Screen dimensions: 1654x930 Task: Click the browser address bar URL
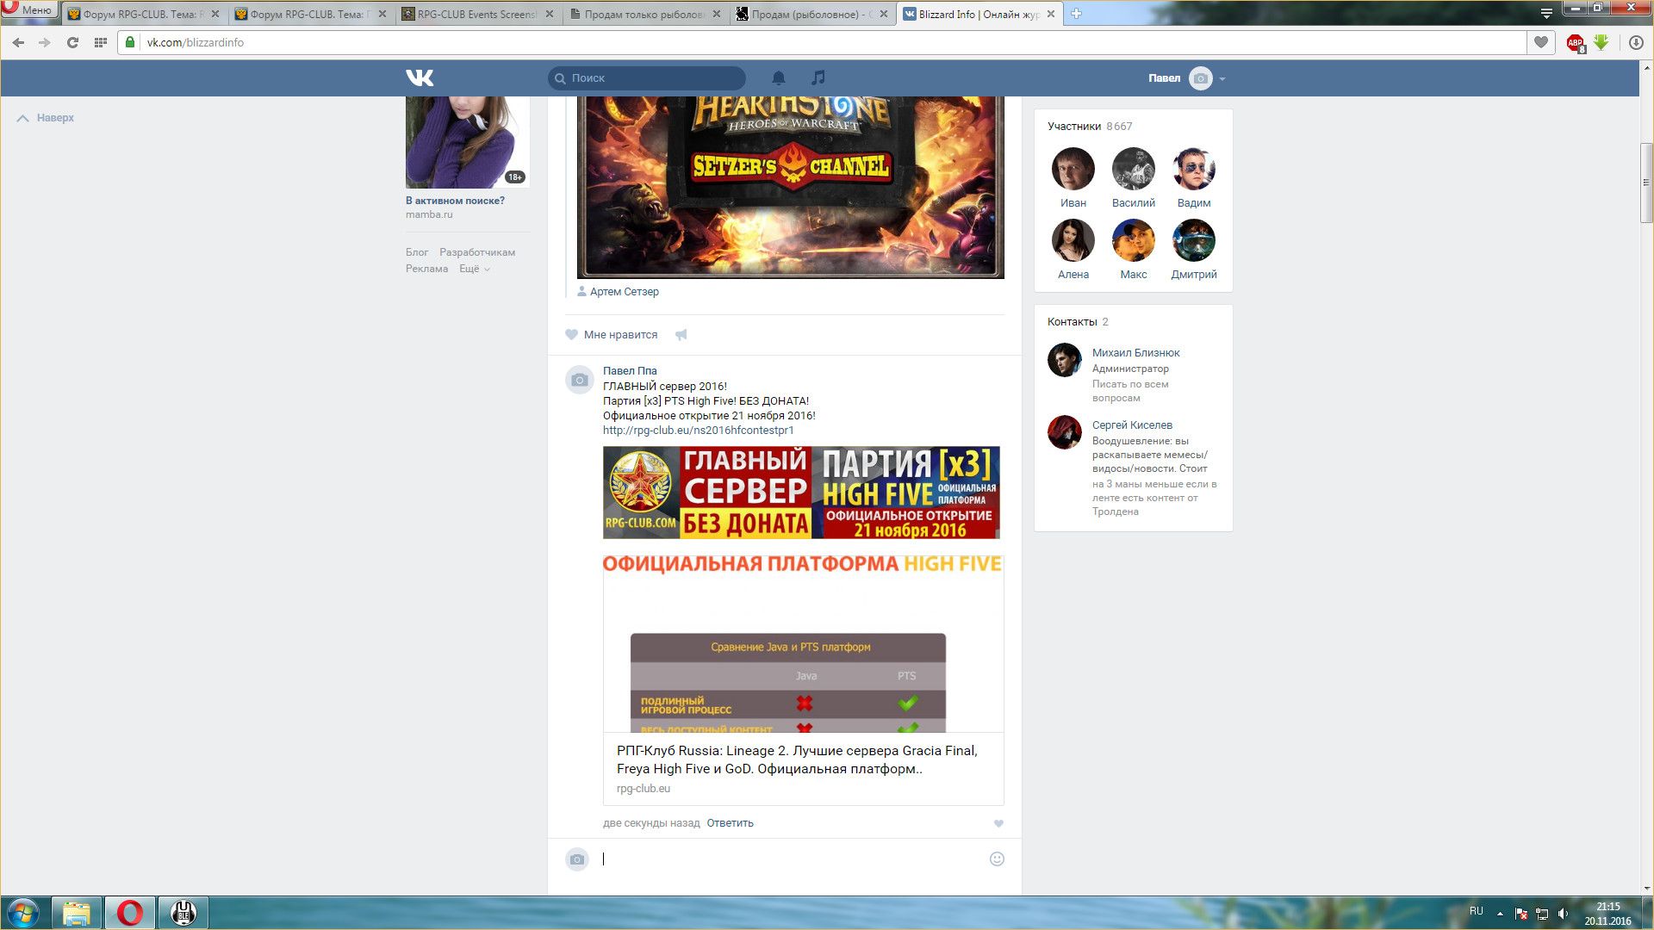[x=195, y=42]
